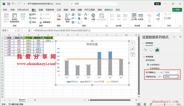Screen dimensions: 184x106
Task: Open 推荐的图表 recommended charts
Action: [x=68, y=18]
